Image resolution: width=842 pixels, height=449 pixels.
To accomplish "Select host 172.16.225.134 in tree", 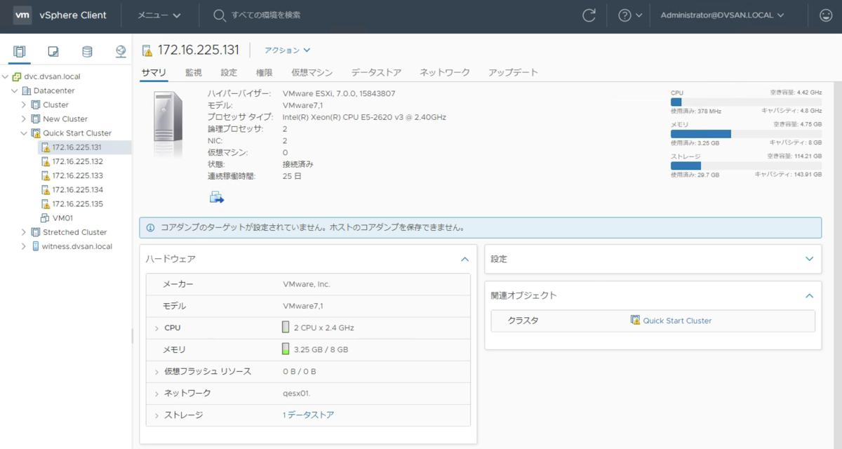I will point(77,189).
